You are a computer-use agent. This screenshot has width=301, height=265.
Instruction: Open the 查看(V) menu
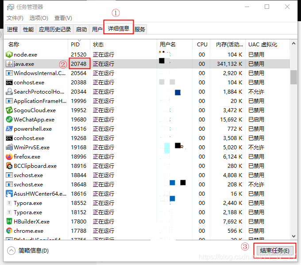click(63, 18)
